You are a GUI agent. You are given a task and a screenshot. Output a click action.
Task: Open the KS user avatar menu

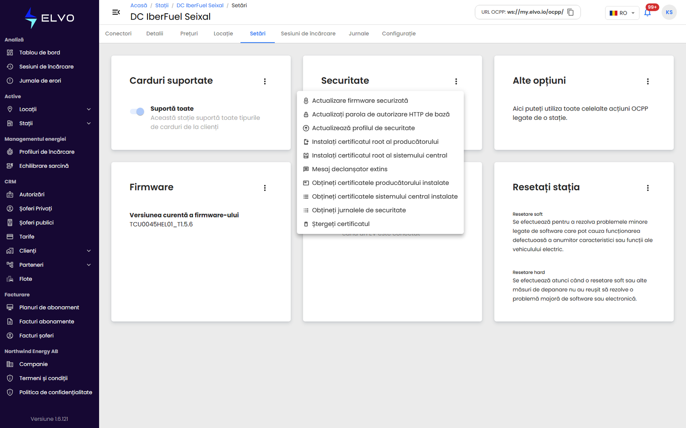(669, 12)
